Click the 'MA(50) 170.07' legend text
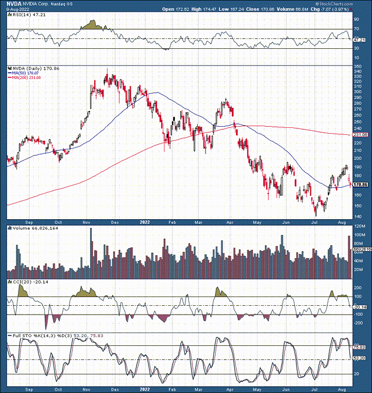The image size is (372, 393). [26, 73]
